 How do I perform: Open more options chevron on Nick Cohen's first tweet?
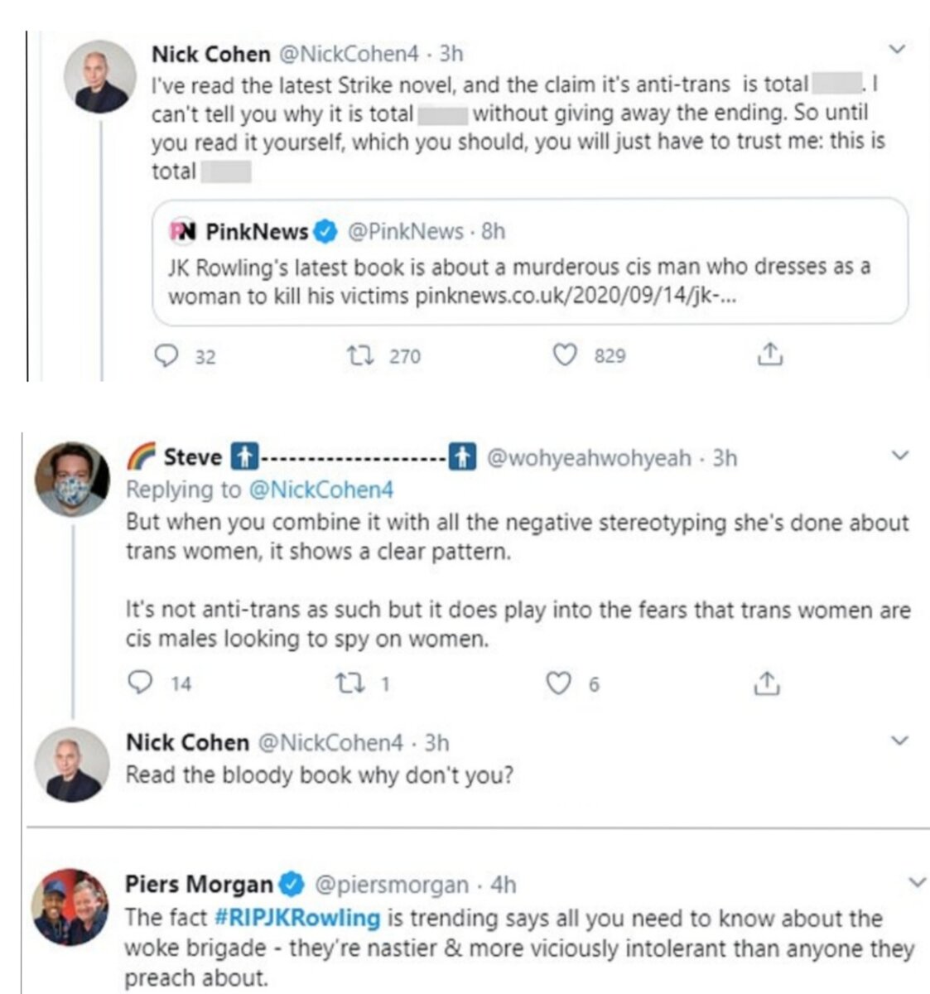pos(897,51)
